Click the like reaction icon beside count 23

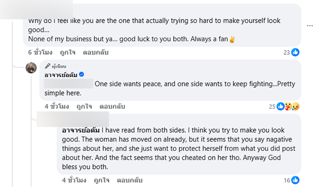click(295, 52)
